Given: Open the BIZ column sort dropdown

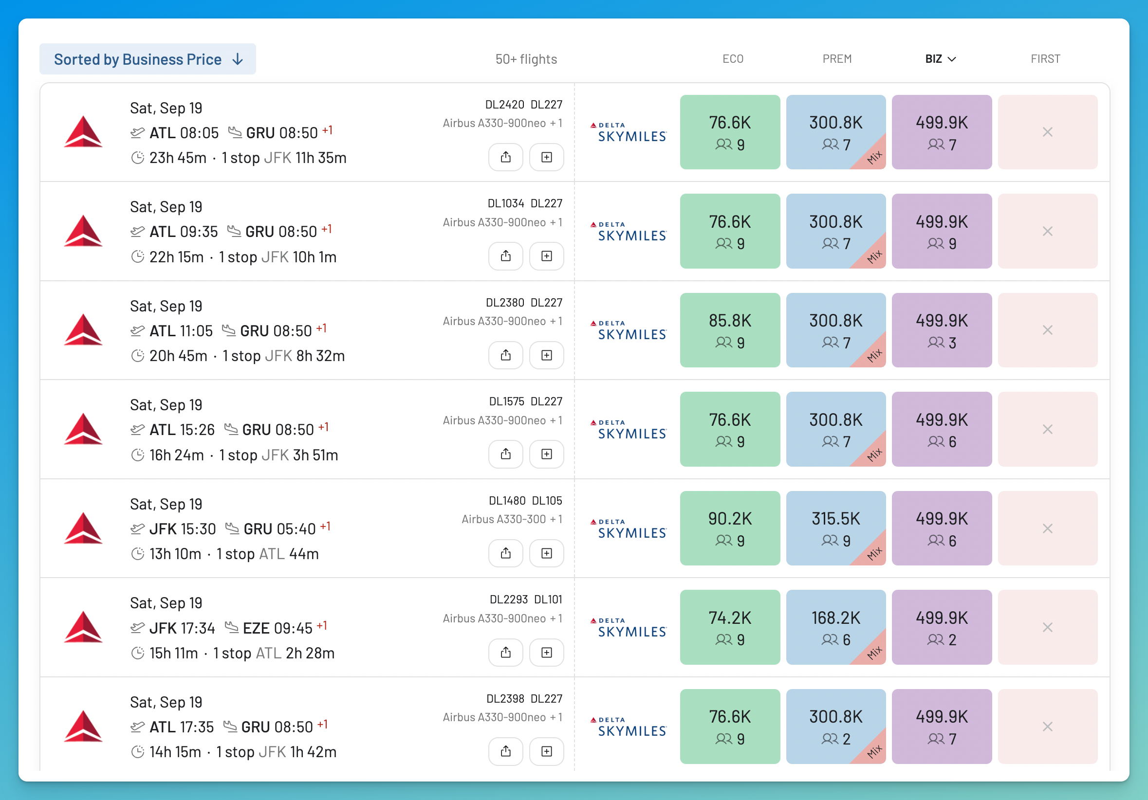Looking at the screenshot, I should pos(941,59).
